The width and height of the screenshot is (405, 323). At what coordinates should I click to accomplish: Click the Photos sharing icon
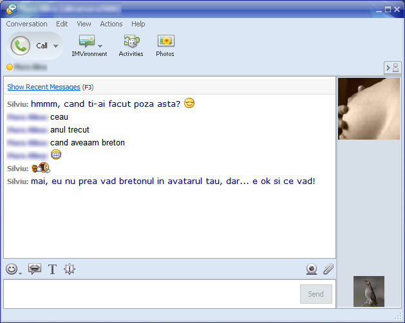pyautogui.click(x=165, y=42)
